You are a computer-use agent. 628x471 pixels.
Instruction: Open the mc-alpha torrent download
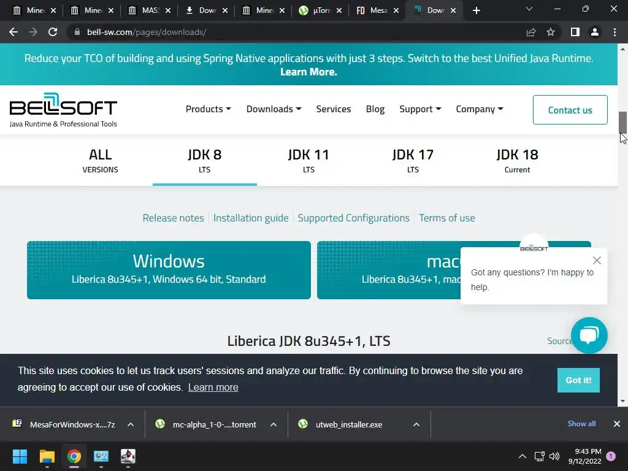[x=207, y=424]
